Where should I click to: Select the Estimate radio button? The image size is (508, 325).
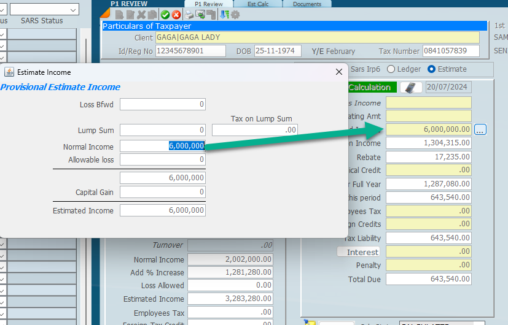[431, 69]
